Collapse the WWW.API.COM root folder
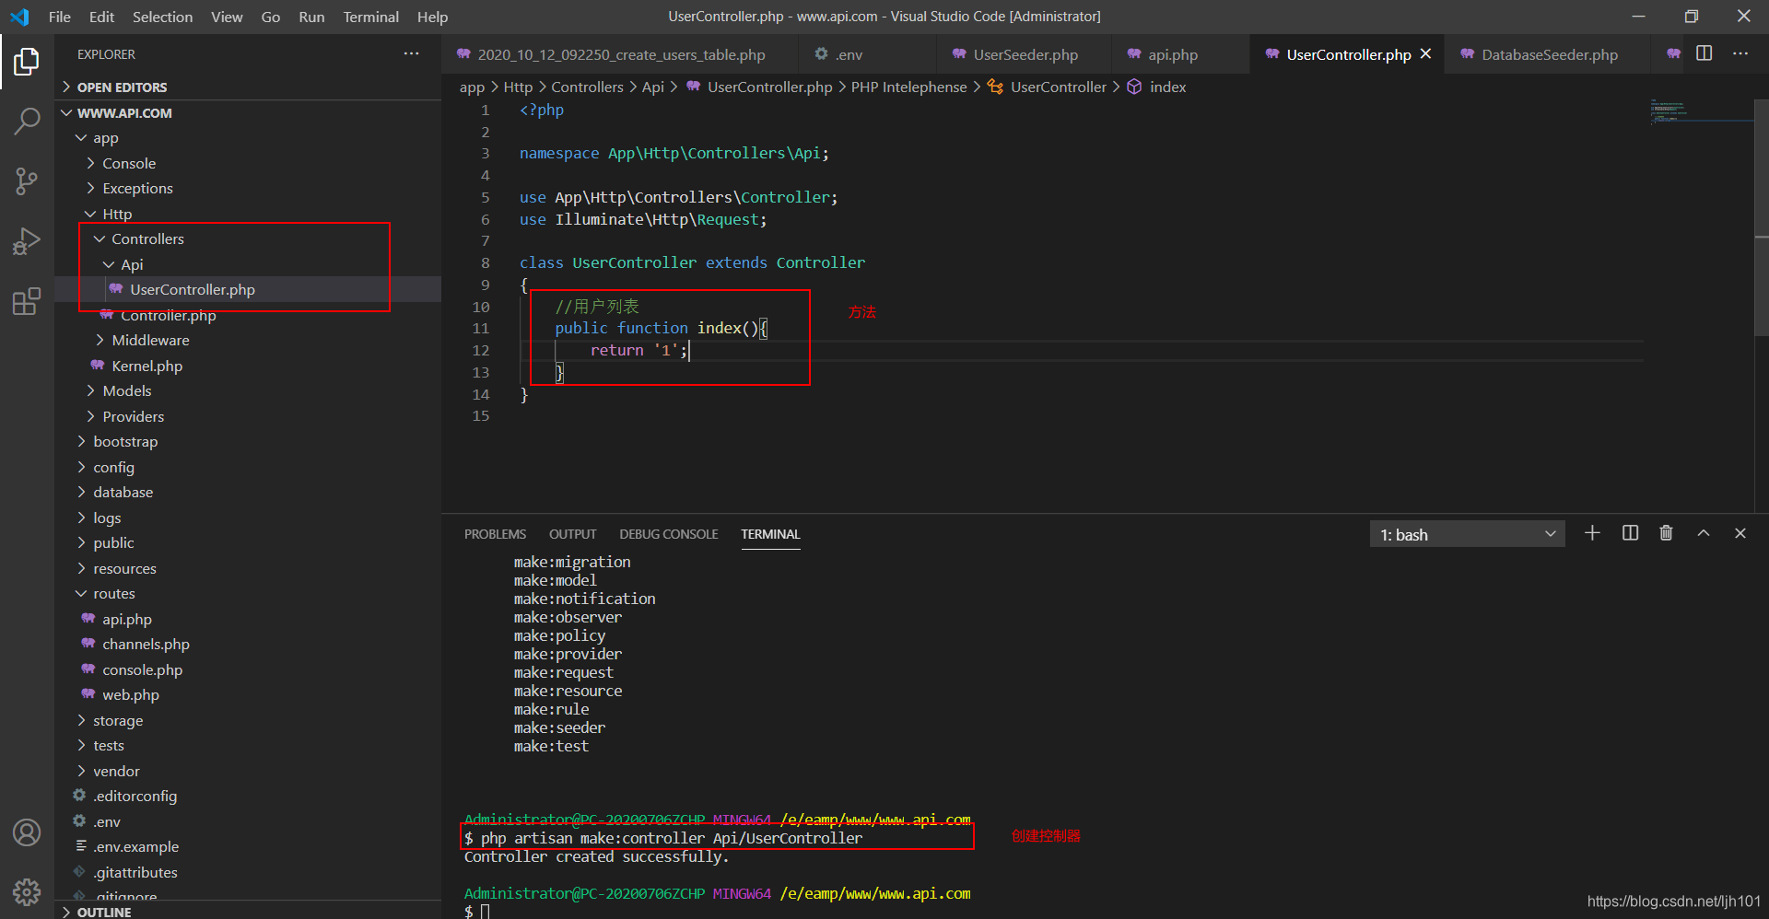1769x919 pixels. (x=248, y=112)
